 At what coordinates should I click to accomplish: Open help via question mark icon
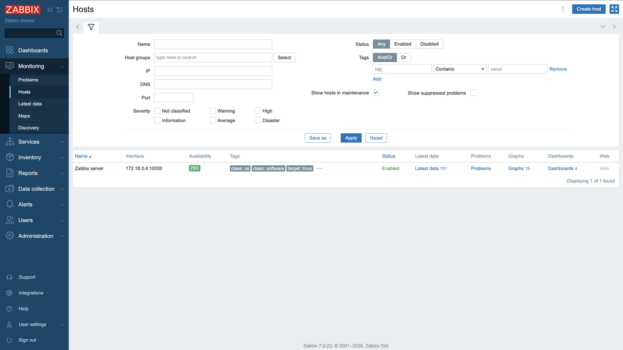click(563, 9)
